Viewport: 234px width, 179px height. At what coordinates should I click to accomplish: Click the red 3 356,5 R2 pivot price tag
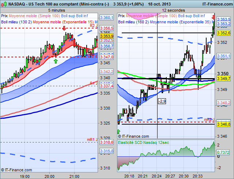tap(106, 28)
